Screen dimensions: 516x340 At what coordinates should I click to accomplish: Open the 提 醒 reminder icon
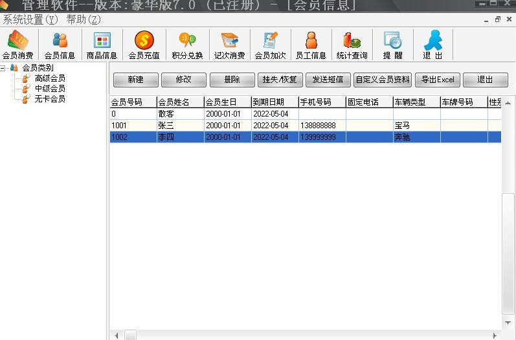393,40
